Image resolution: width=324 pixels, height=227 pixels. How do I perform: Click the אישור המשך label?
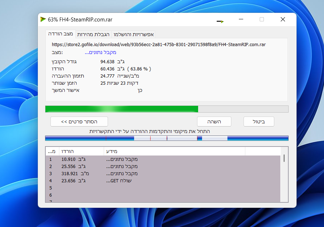(65, 90)
